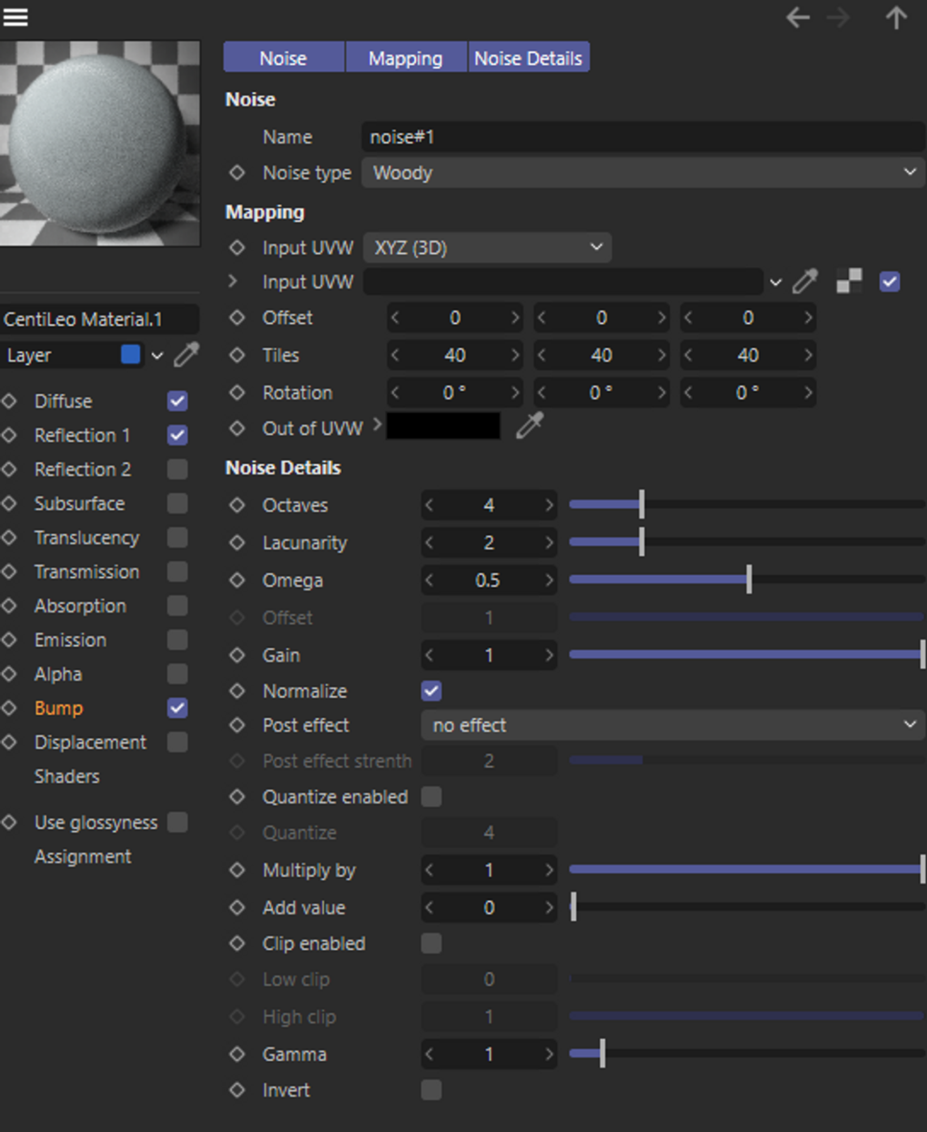Use the eyedropper next to Out of UVW swatch
This screenshot has height=1132, width=927.
(x=530, y=426)
